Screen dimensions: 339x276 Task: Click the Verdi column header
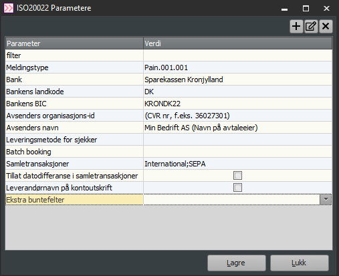[x=237, y=43]
